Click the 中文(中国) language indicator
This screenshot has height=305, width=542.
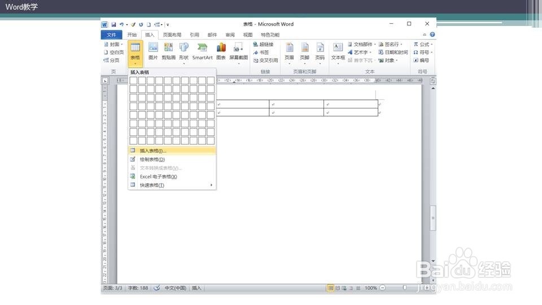click(x=175, y=287)
